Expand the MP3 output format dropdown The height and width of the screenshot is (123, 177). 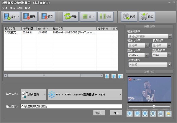pyautogui.click(x=86, y=95)
